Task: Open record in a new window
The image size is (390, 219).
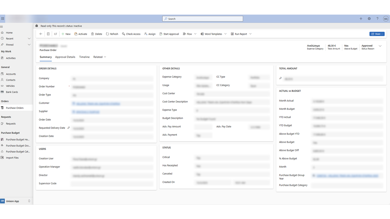Action: click(55, 34)
